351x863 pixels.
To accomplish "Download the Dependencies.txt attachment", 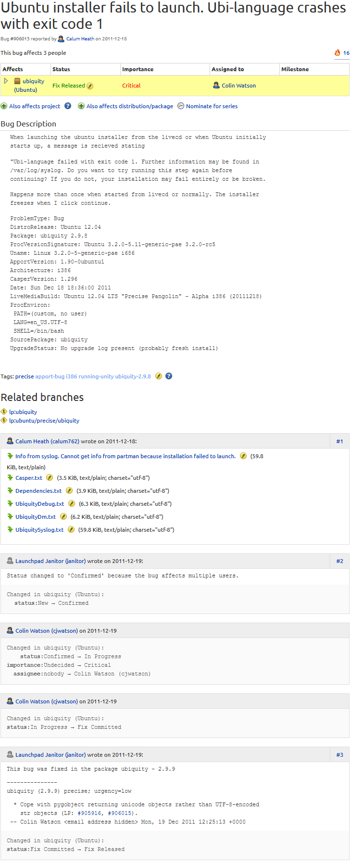I will tap(38, 491).
